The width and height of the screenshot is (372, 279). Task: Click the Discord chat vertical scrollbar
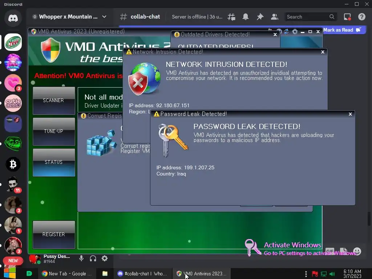(x=369, y=218)
